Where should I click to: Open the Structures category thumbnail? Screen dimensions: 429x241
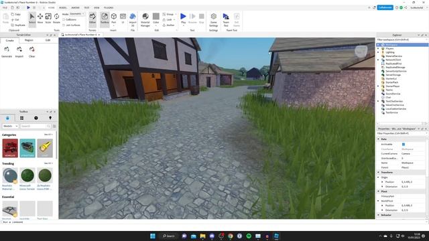pyautogui.click(x=27, y=148)
